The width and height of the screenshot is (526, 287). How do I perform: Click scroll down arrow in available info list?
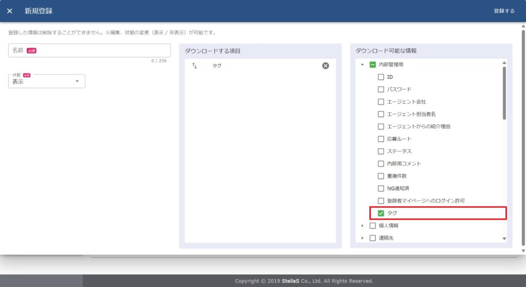[504, 239]
